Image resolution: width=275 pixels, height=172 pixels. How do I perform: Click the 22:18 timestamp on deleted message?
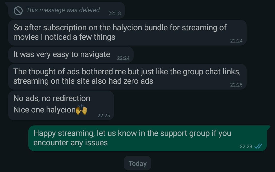tap(115, 13)
